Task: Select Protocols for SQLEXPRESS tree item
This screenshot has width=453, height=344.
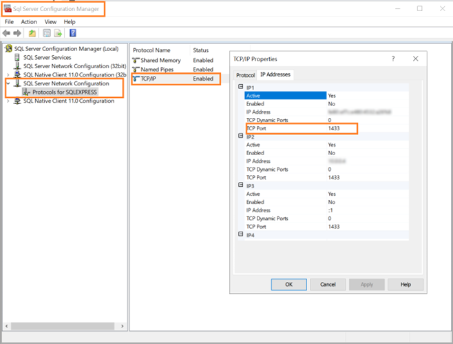Action: 65,92
